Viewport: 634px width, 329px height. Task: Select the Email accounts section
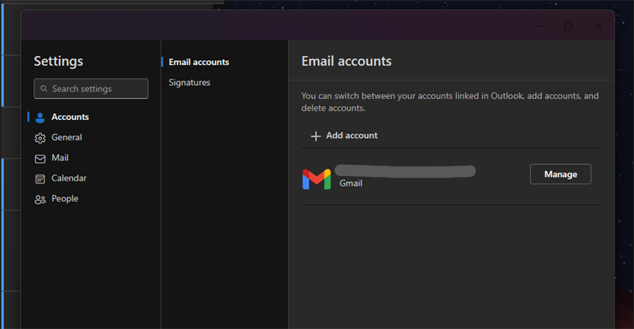coord(199,62)
